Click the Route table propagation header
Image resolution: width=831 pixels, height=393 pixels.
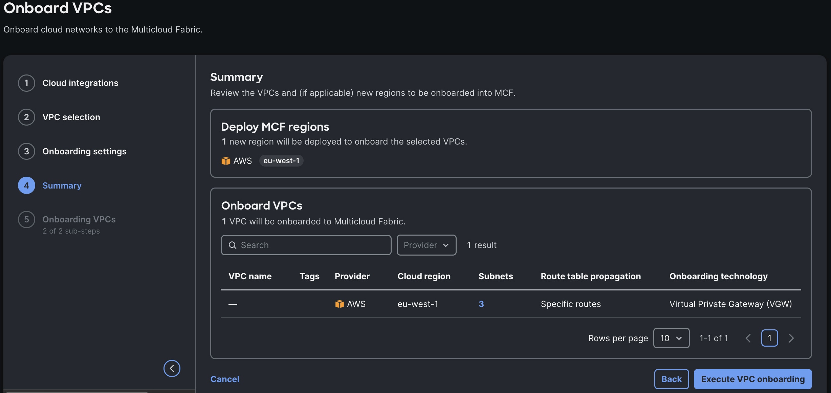pos(591,276)
